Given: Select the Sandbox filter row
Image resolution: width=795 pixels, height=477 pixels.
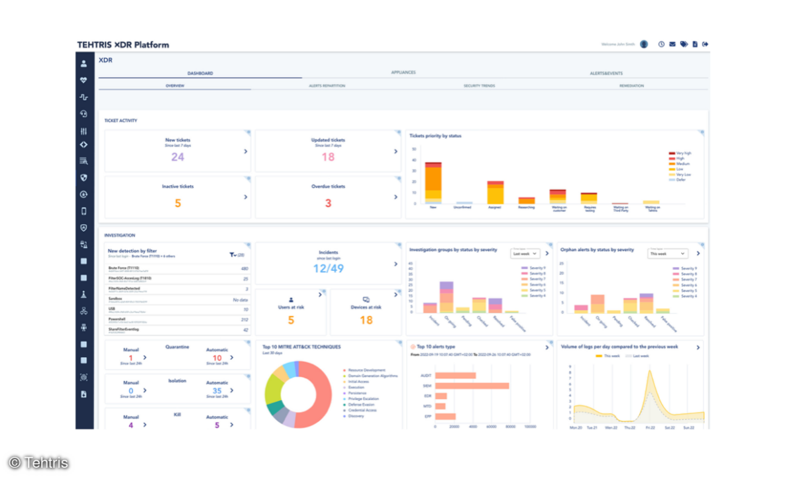Looking at the screenshot, I should [x=178, y=299].
